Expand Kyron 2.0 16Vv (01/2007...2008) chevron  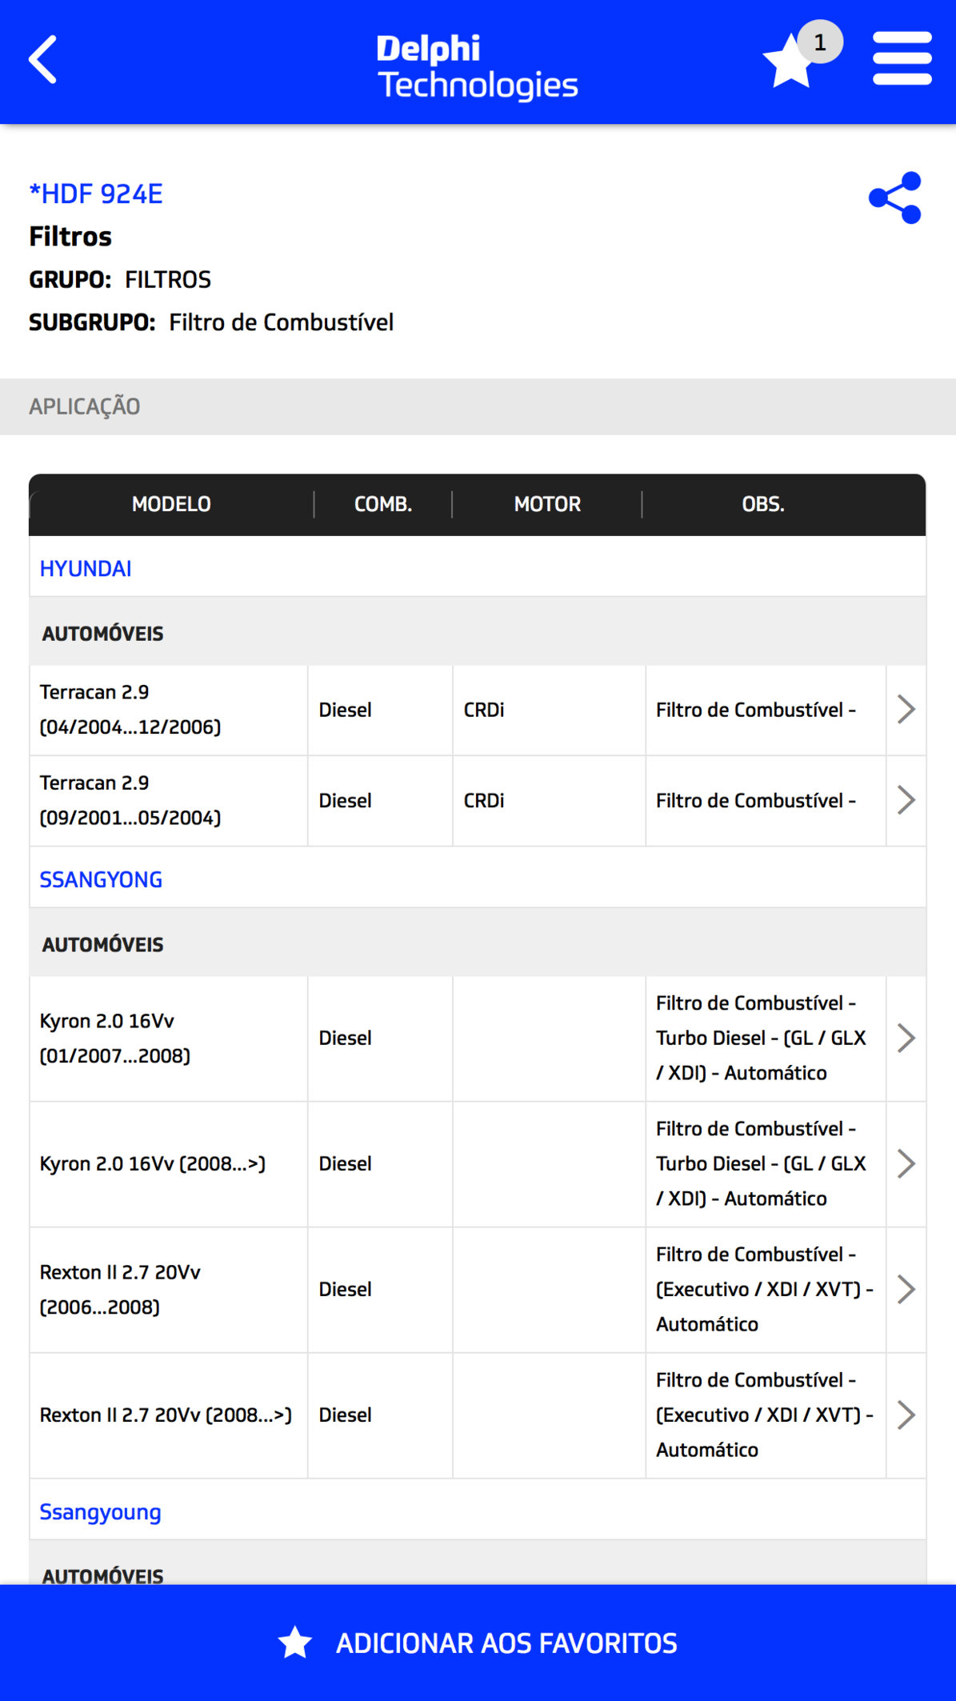[x=906, y=1038]
